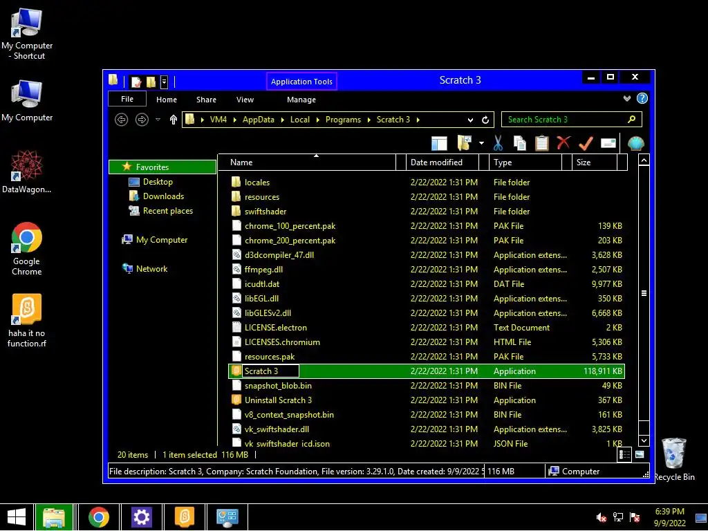Open the Start menu button
This screenshot has height=531, width=708.
[17, 517]
